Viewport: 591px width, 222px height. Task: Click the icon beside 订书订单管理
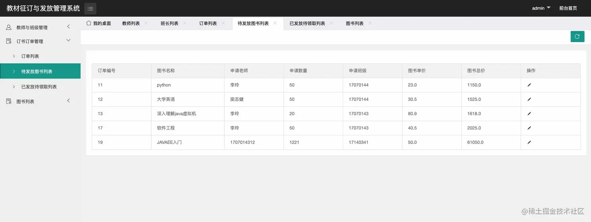9,41
